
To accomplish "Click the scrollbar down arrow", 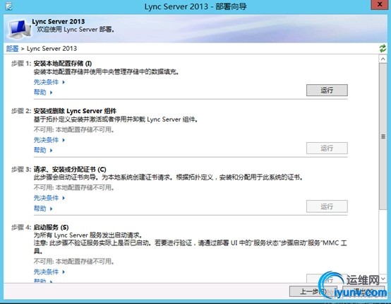I will (x=383, y=279).
